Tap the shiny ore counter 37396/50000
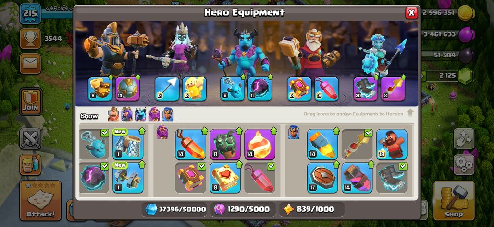This screenshot has height=227, width=494. [x=175, y=209]
